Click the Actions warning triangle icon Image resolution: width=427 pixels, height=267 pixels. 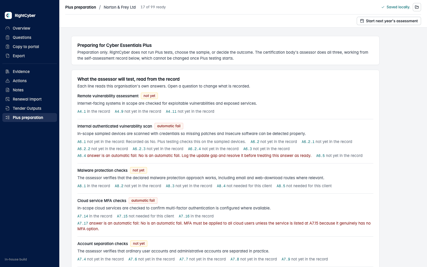(x=8, y=81)
